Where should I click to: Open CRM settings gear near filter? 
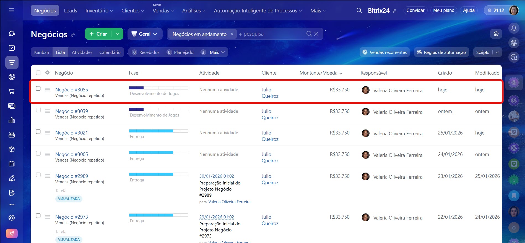[x=496, y=34]
